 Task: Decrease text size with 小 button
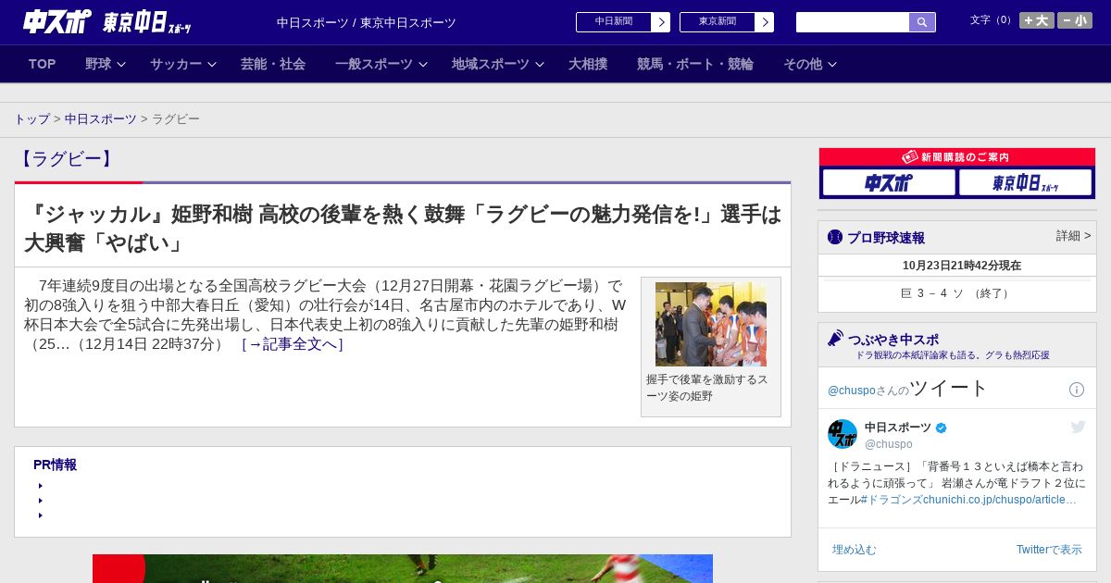coord(1075,20)
